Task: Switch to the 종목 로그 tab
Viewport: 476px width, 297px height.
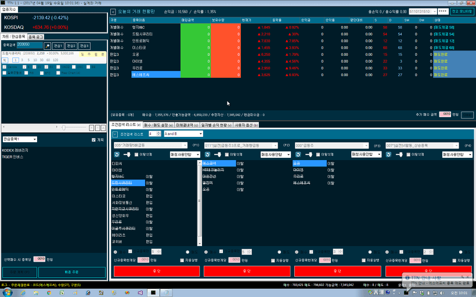Action: [x=35, y=37]
